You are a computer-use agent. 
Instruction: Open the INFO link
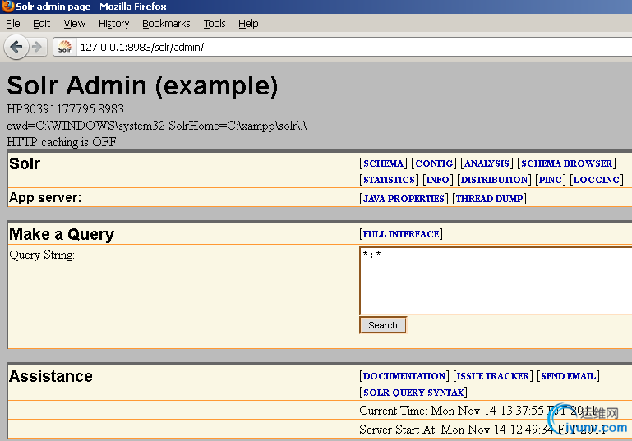[x=438, y=180]
